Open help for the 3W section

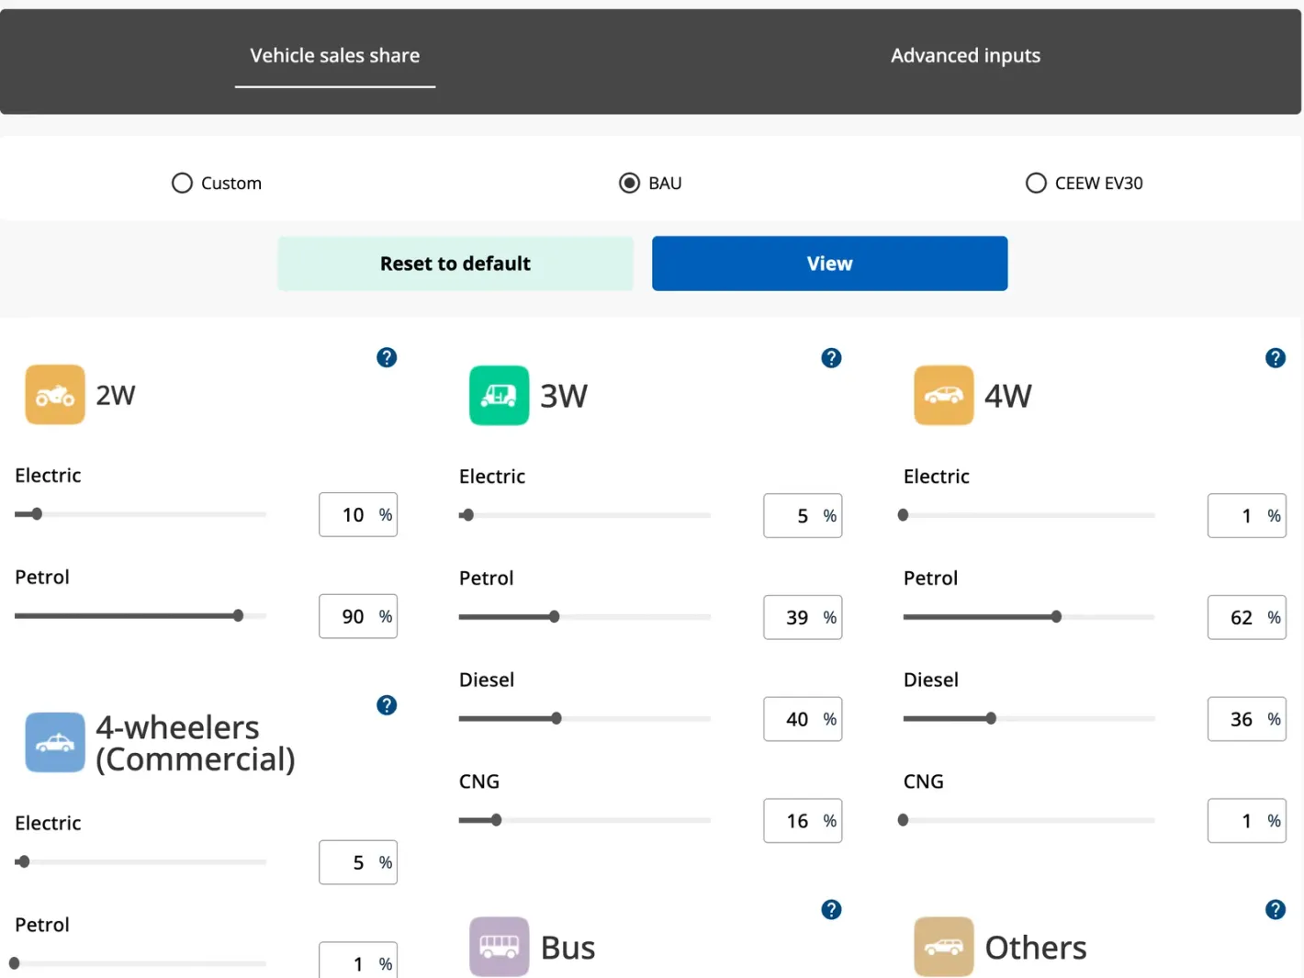[831, 358]
